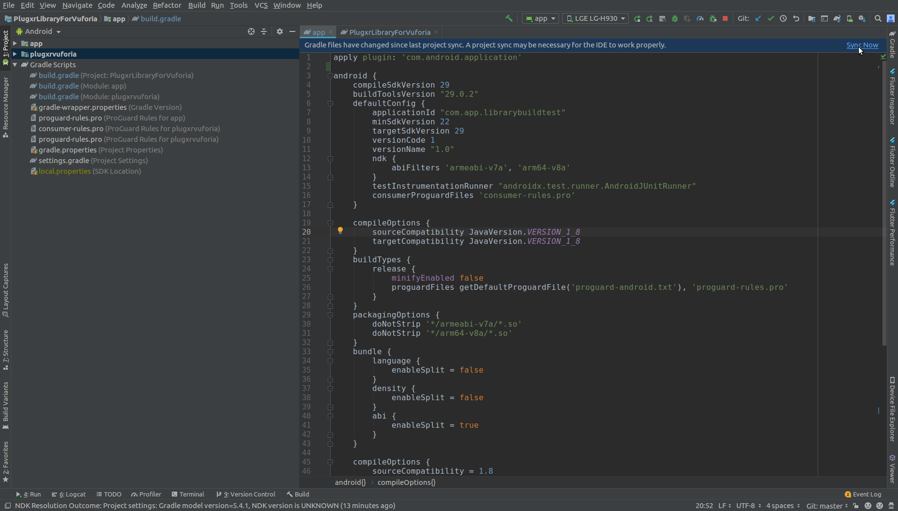This screenshot has width=898, height=511.
Task: Click the inspector hat icon in status bar
Action: (891, 506)
